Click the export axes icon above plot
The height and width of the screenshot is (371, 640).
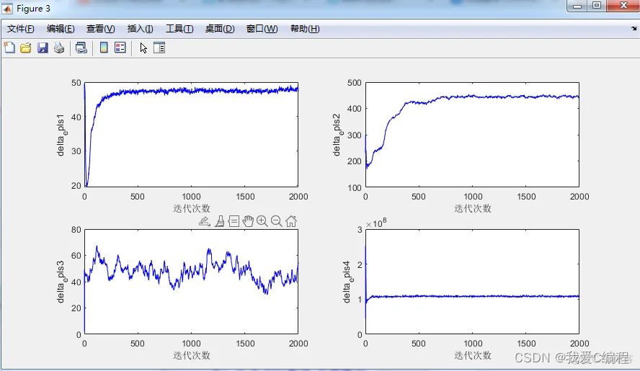[205, 221]
